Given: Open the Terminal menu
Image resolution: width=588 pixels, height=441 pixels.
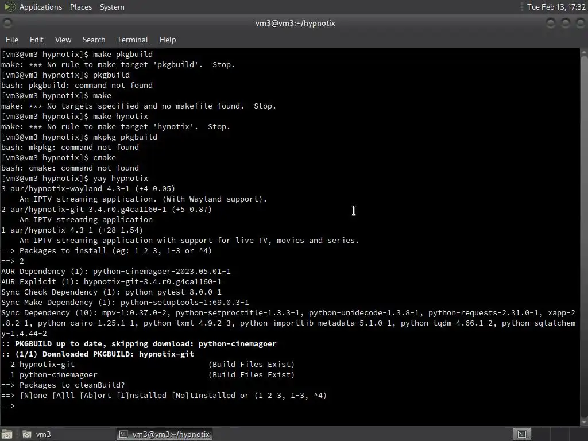Looking at the screenshot, I should click(x=133, y=40).
